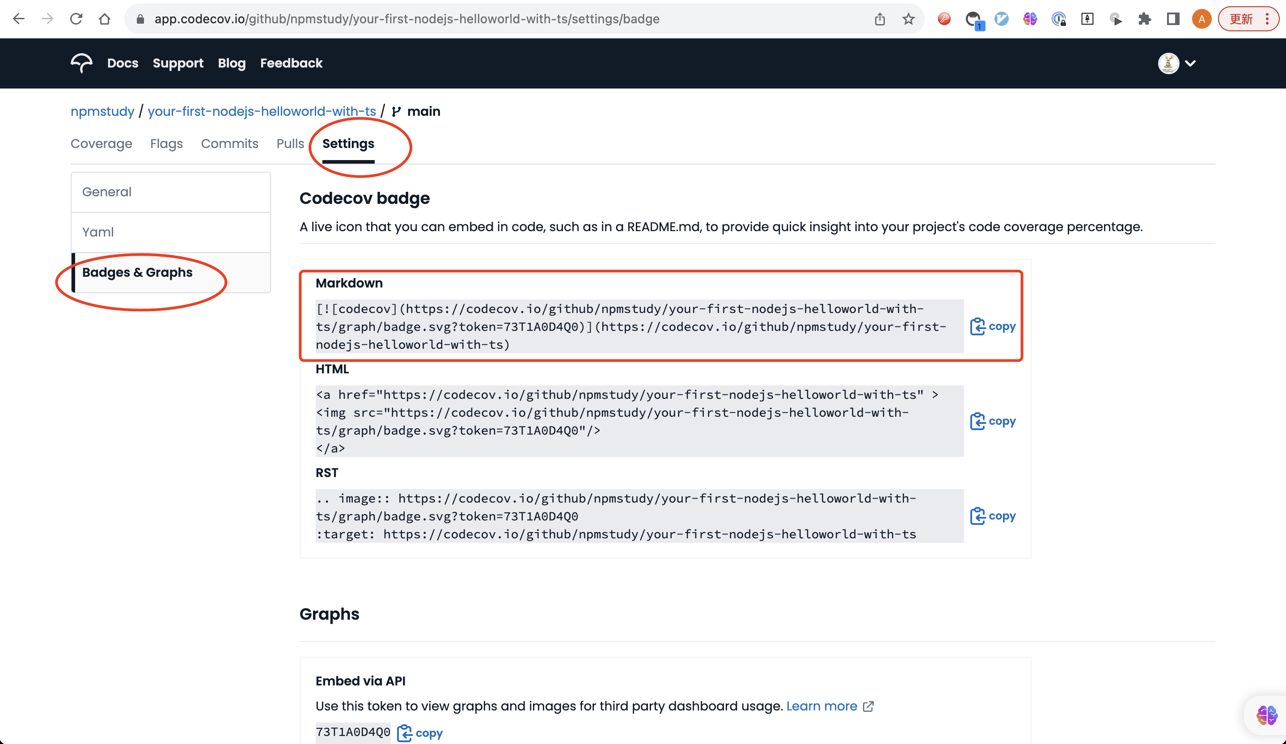Viewport: 1286px width, 744px height.
Task: Click the browser forward arrow
Action: [47, 19]
